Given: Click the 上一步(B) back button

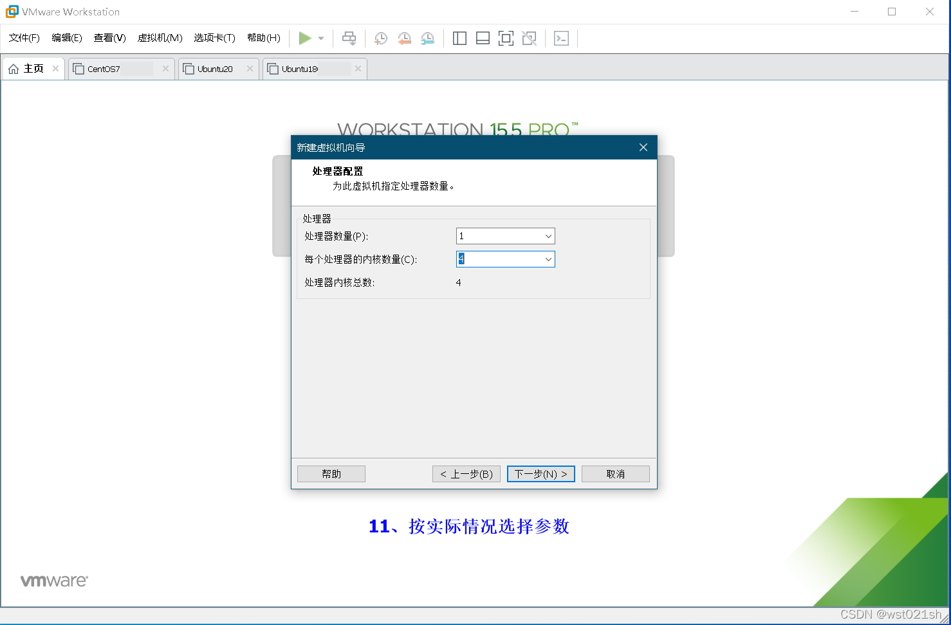Looking at the screenshot, I should pos(466,474).
